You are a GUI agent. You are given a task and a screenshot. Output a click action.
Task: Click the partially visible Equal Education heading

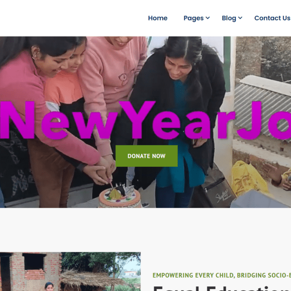click(222, 289)
